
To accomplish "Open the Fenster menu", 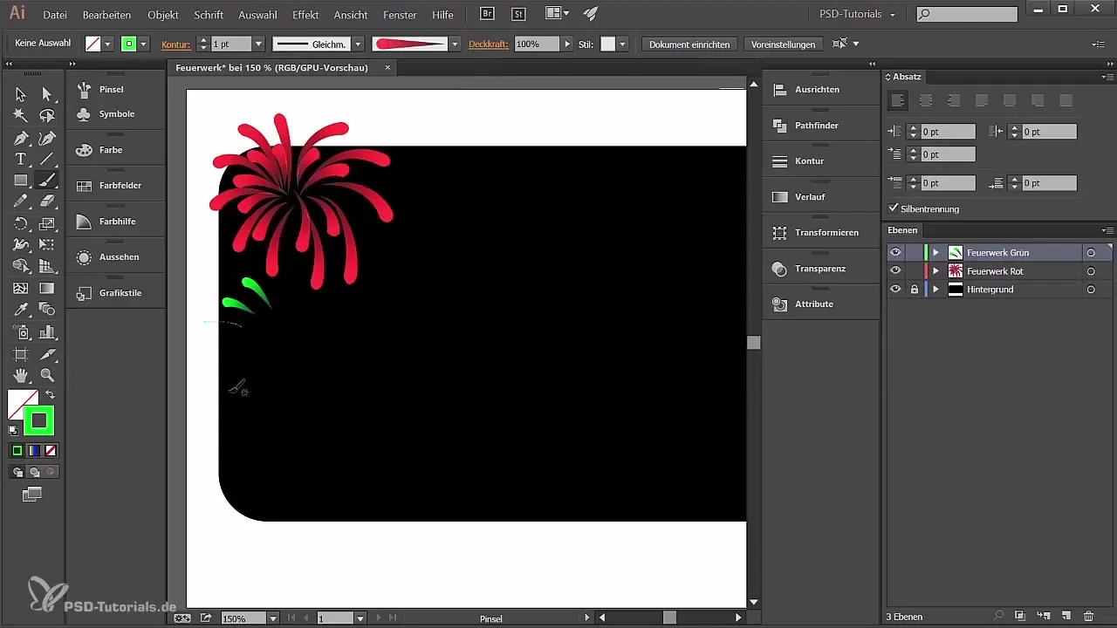I will pyautogui.click(x=401, y=15).
